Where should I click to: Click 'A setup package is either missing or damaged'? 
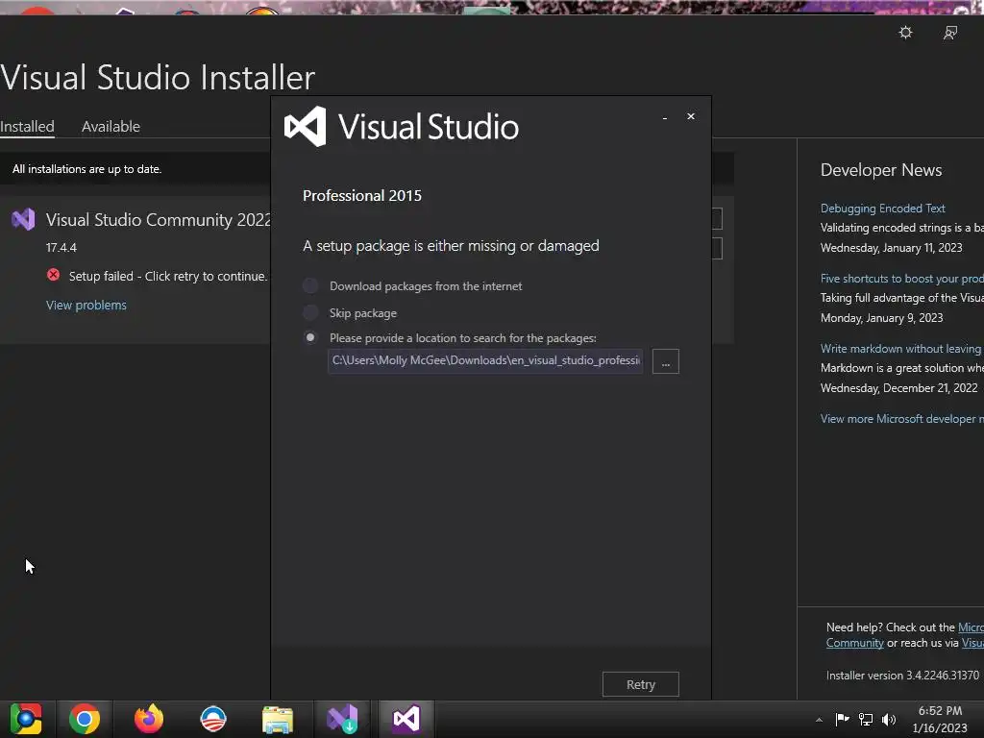tap(451, 246)
